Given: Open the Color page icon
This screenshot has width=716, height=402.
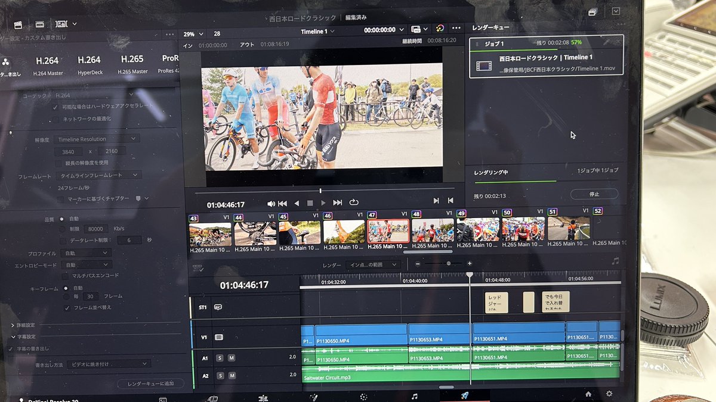Looking at the screenshot, I should (x=363, y=397).
